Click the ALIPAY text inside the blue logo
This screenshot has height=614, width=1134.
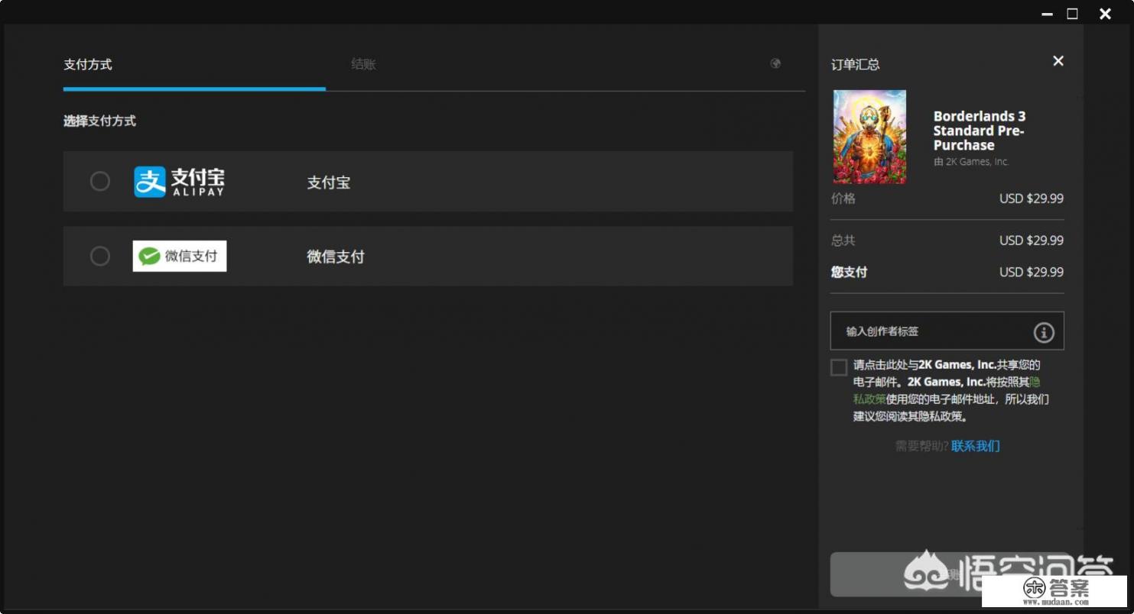click(x=200, y=192)
